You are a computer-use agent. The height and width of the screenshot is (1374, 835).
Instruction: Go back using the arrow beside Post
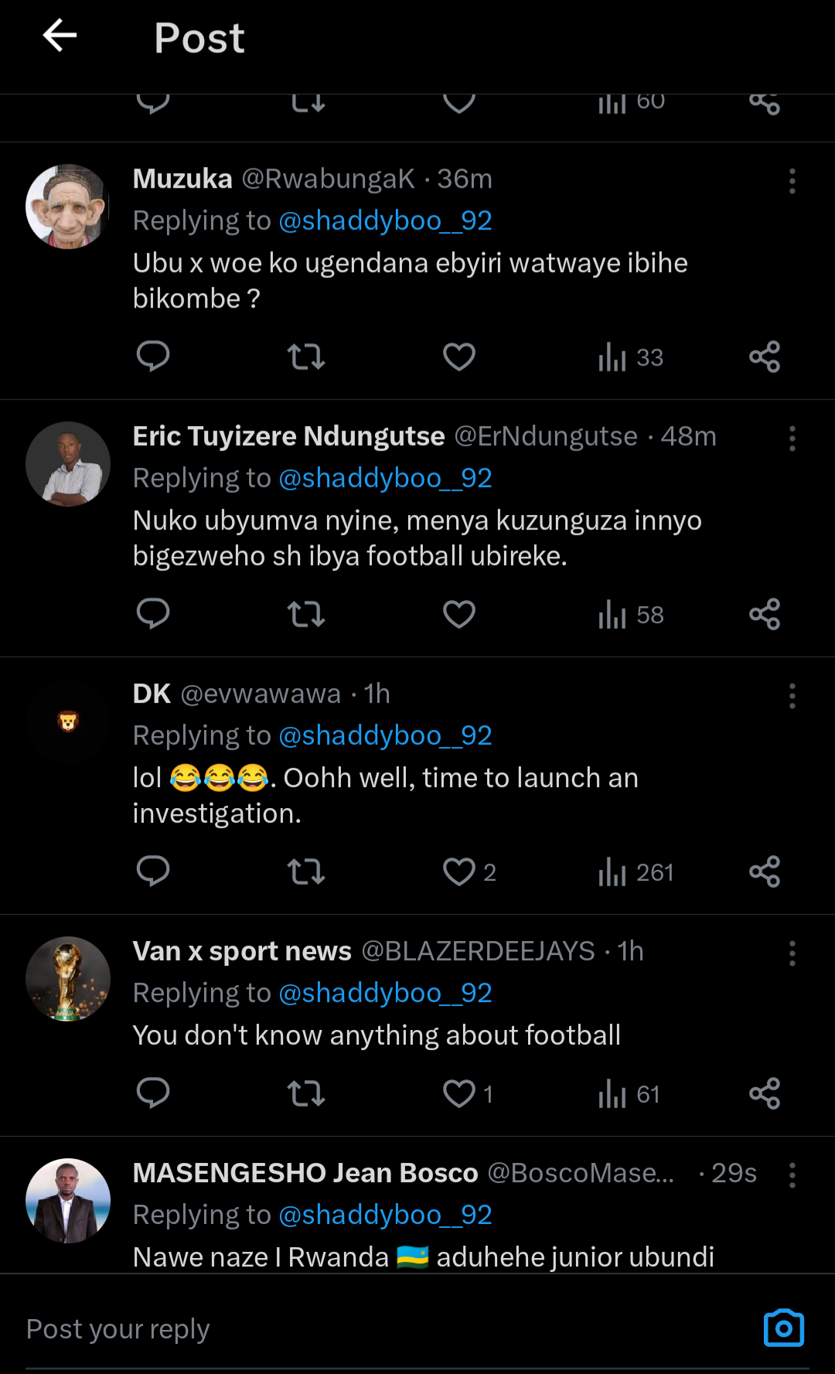coord(60,36)
